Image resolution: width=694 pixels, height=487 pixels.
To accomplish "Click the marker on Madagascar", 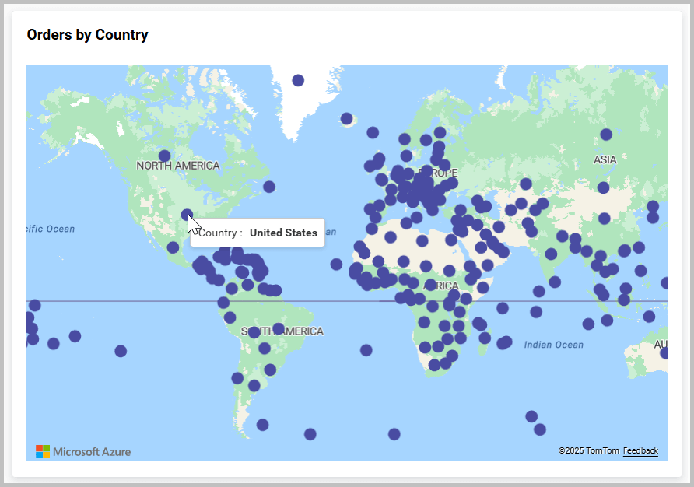I will [485, 338].
